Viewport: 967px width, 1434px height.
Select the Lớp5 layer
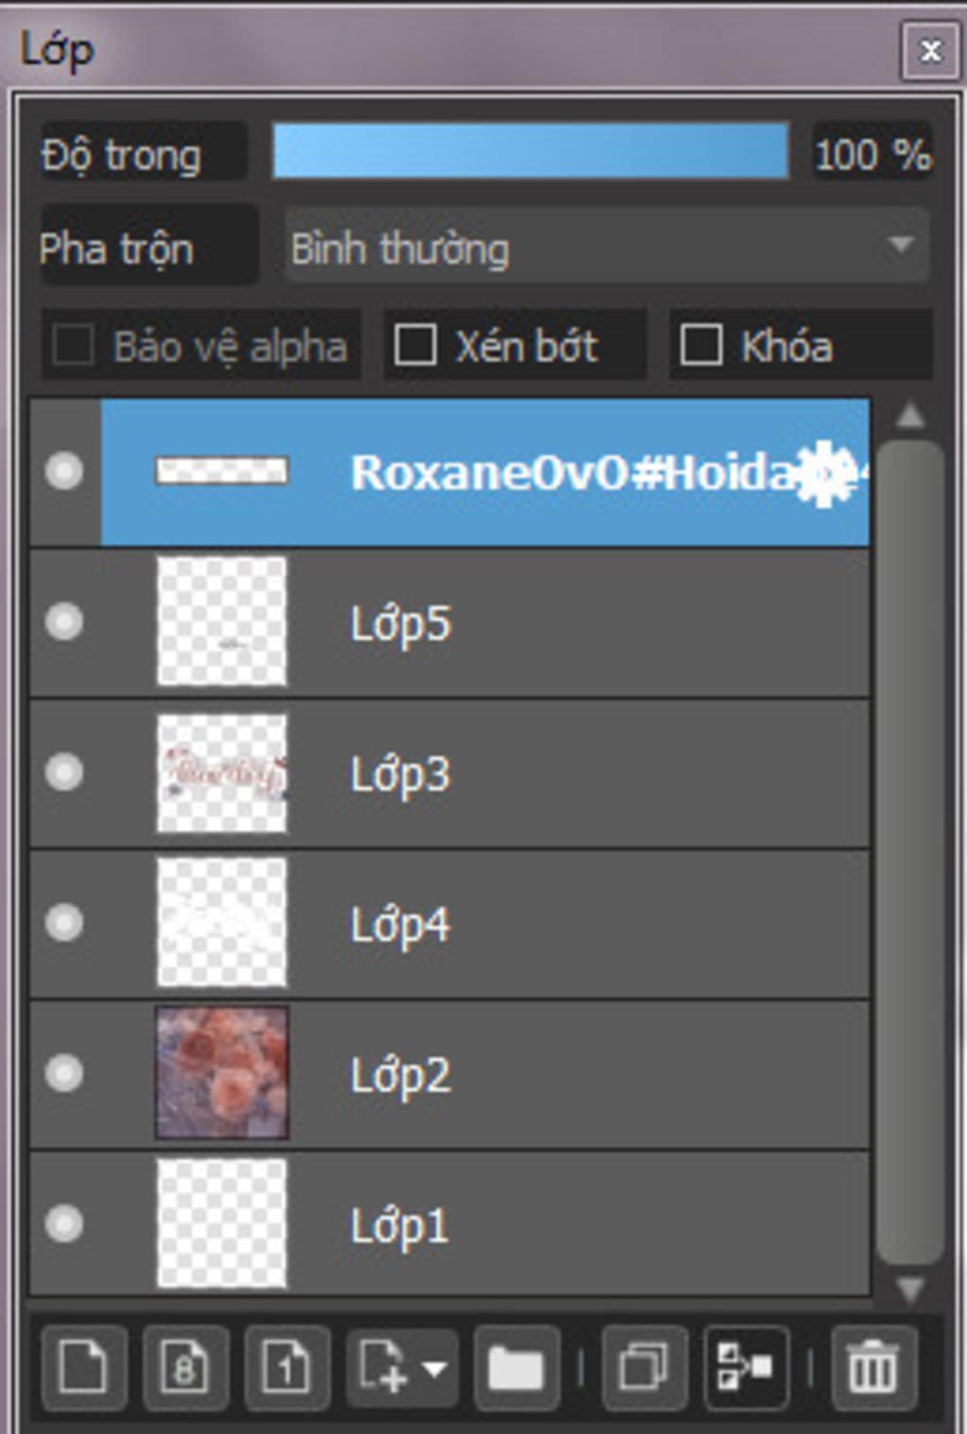(x=450, y=623)
